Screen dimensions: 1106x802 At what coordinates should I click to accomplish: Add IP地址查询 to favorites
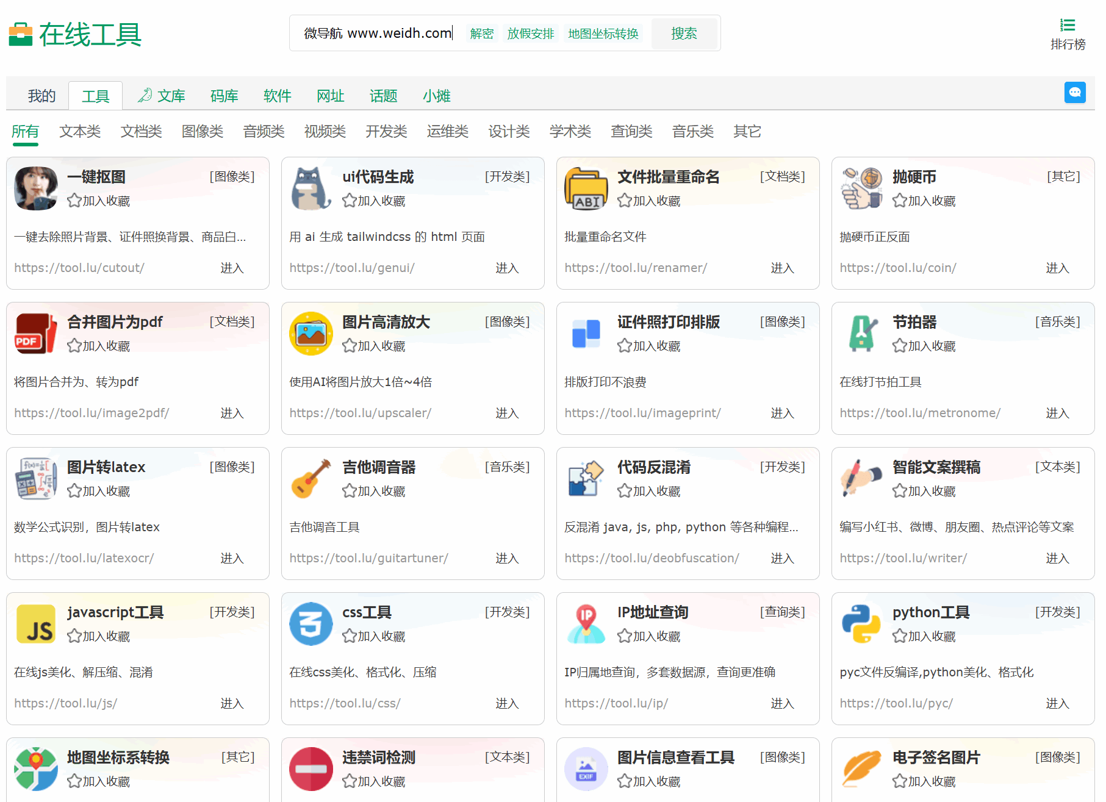(649, 636)
